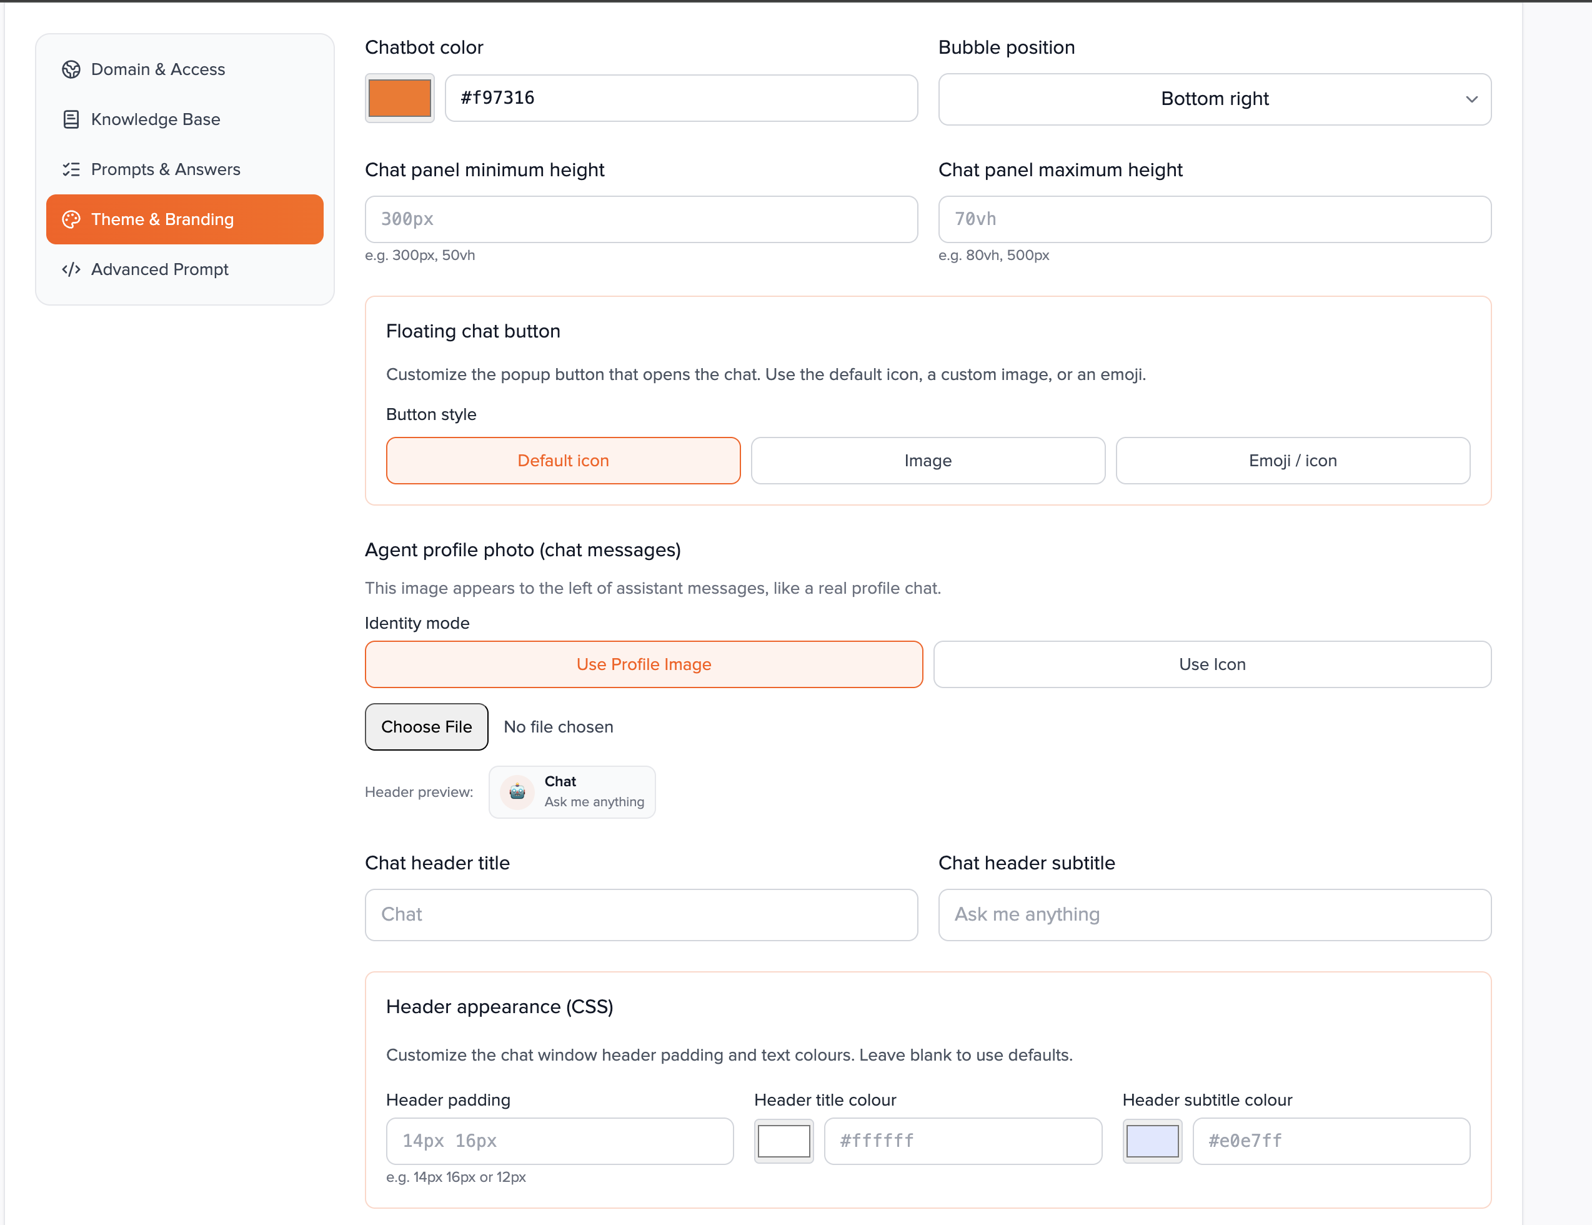Image resolution: width=1592 pixels, height=1225 pixels.
Task: Open the orange chatbot color swatch
Action: [x=399, y=99]
